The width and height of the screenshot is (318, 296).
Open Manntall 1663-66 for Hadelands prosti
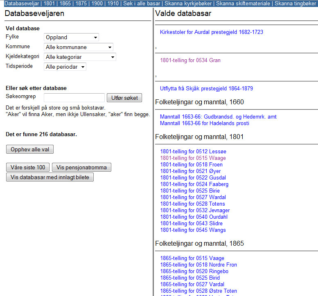pyautogui.click(x=205, y=123)
